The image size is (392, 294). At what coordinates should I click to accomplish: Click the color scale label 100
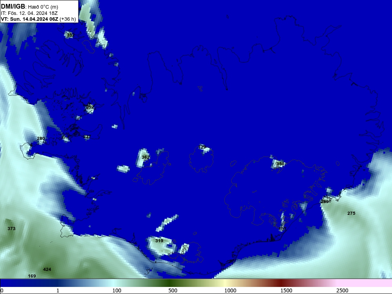pyautogui.click(x=117, y=290)
